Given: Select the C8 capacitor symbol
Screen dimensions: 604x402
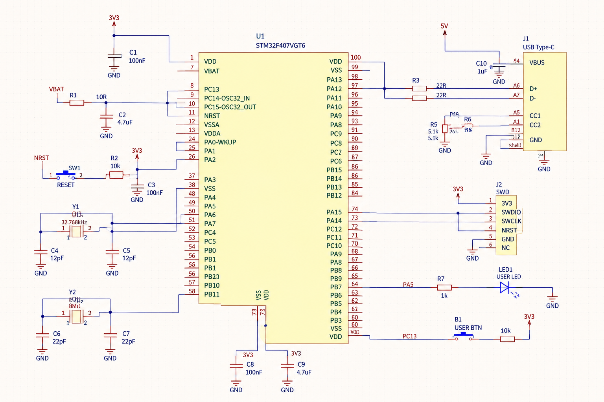Looking at the screenshot, I should [x=236, y=366].
